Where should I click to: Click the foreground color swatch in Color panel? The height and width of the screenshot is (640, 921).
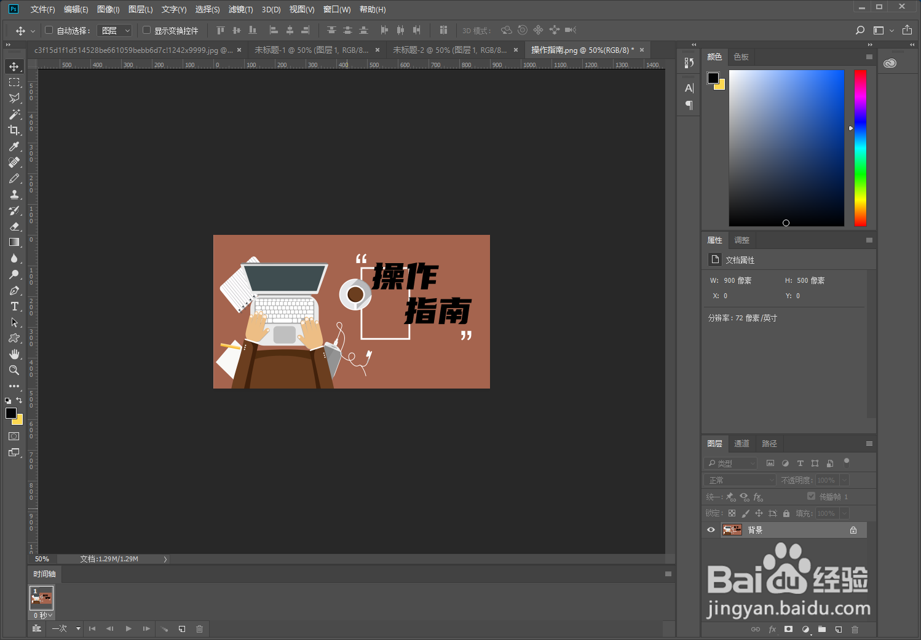713,78
